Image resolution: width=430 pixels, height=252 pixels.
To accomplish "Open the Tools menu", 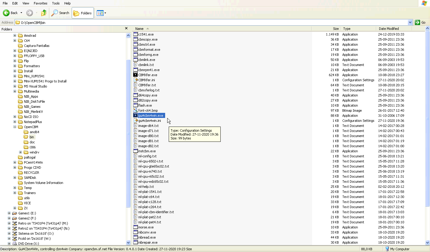I will point(56,3).
